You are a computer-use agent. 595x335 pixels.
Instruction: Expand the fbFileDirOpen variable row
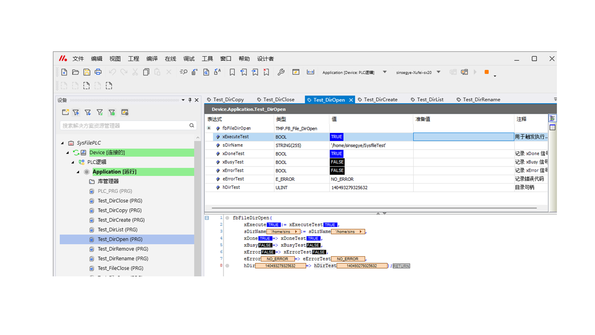point(209,128)
